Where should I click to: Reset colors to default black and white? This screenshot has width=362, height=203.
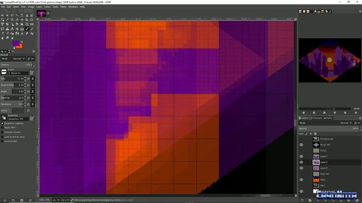tap(14, 47)
